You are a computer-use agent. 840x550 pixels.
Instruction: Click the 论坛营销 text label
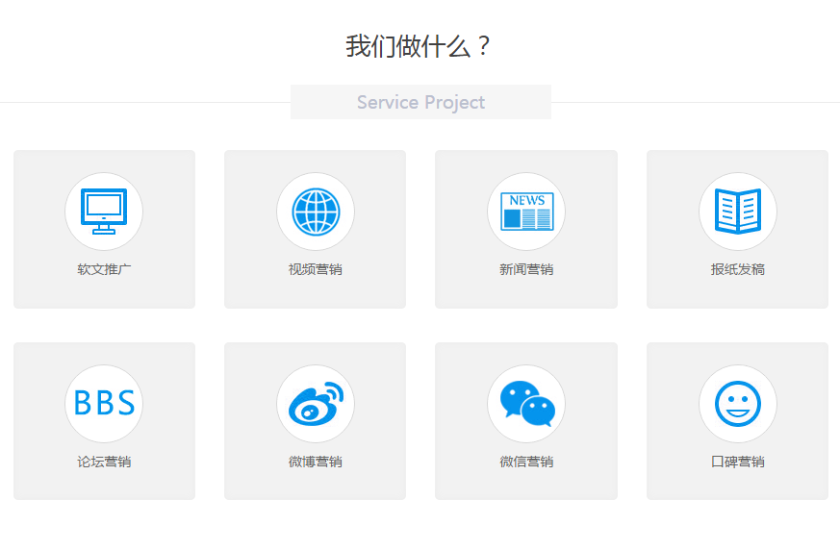[104, 462]
